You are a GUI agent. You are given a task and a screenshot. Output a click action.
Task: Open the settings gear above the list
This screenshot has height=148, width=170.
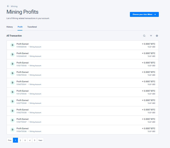coord(157,36)
